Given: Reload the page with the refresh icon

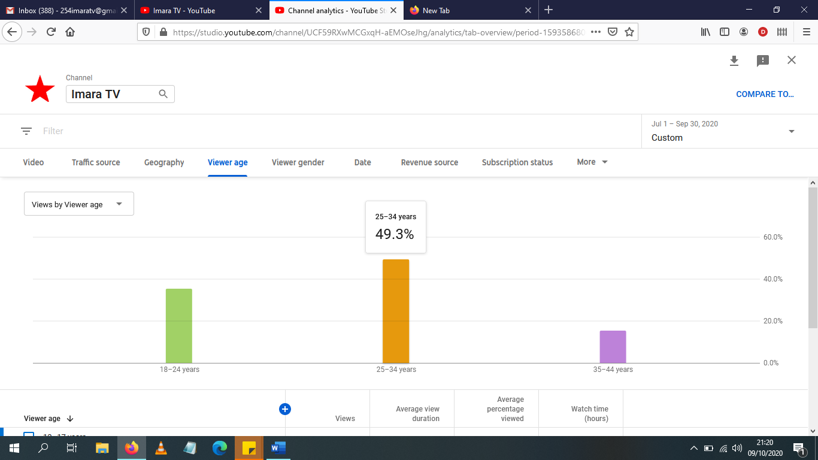Looking at the screenshot, I should [x=51, y=32].
